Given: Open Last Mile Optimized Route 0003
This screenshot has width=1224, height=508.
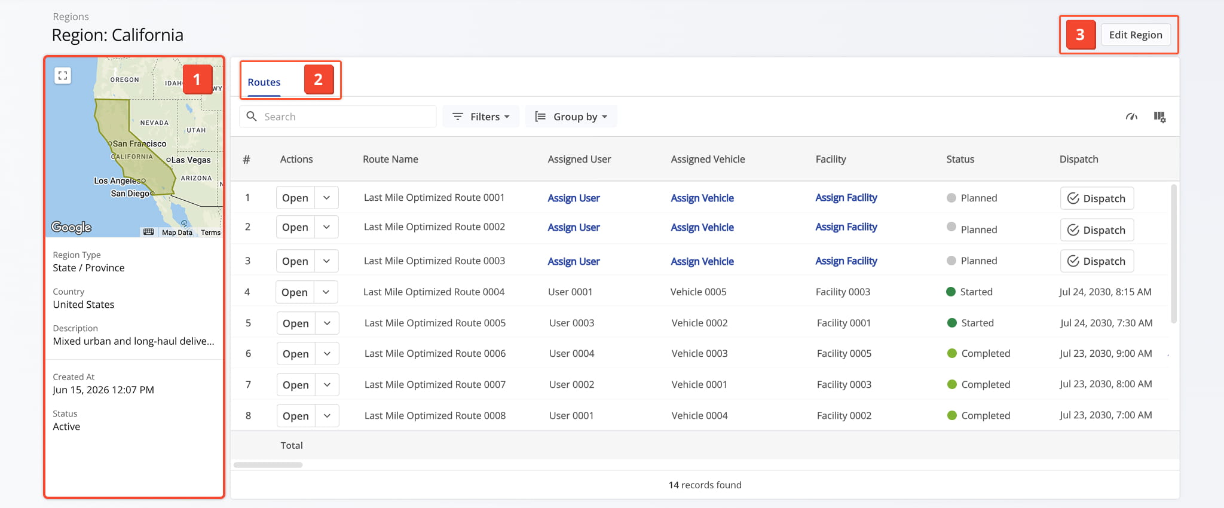Looking at the screenshot, I should (295, 261).
